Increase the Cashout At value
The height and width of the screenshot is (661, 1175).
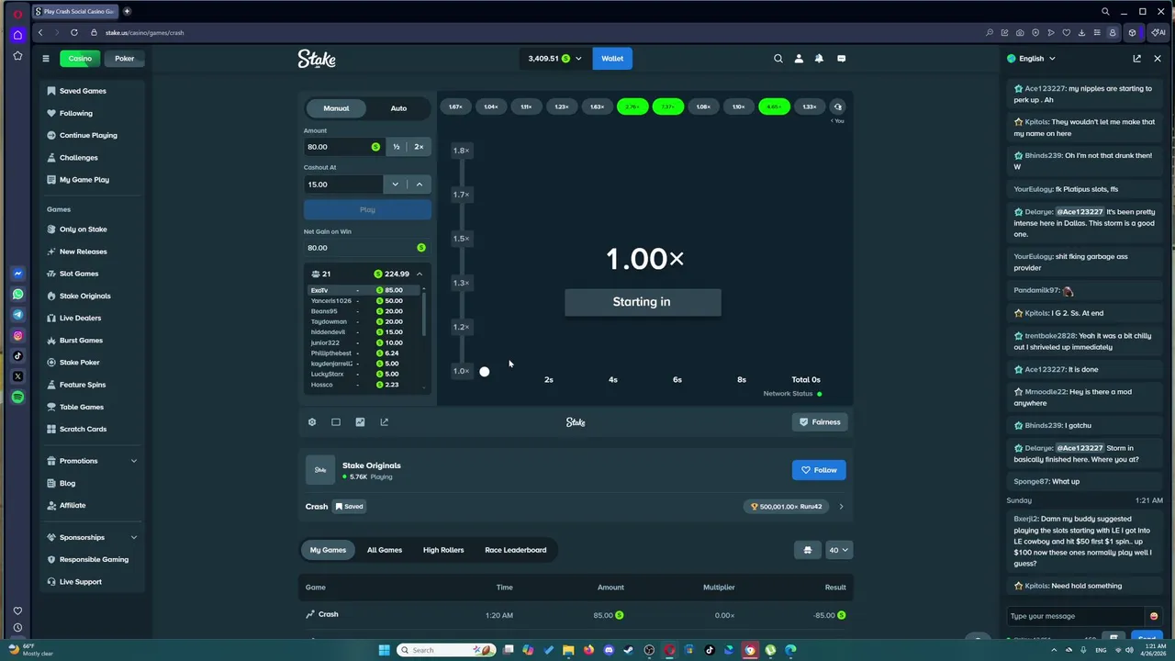click(x=420, y=185)
